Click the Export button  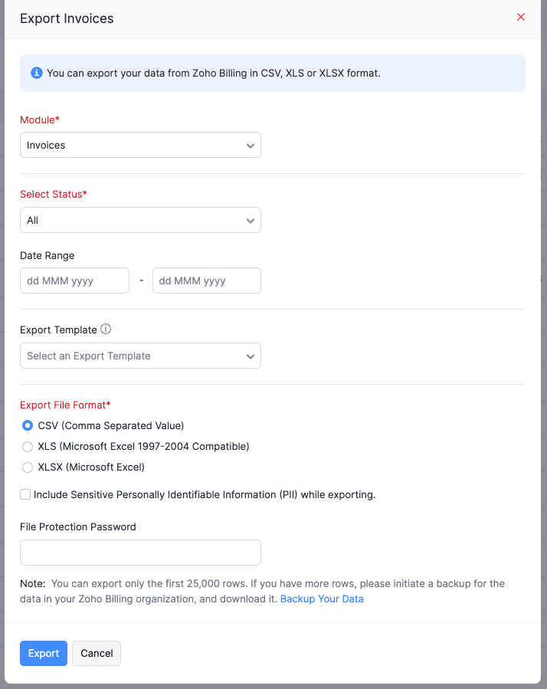(x=43, y=653)
